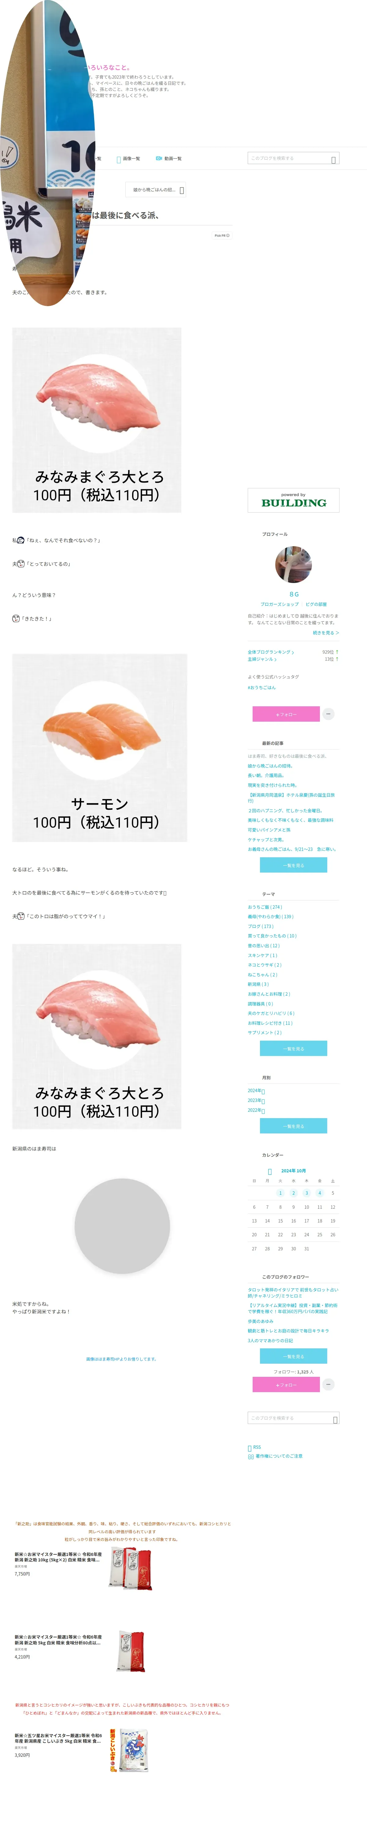Screen dimensions: 367x1837
Task: Open the おうちご飯 (274) theme link
Action: [264, 907]
